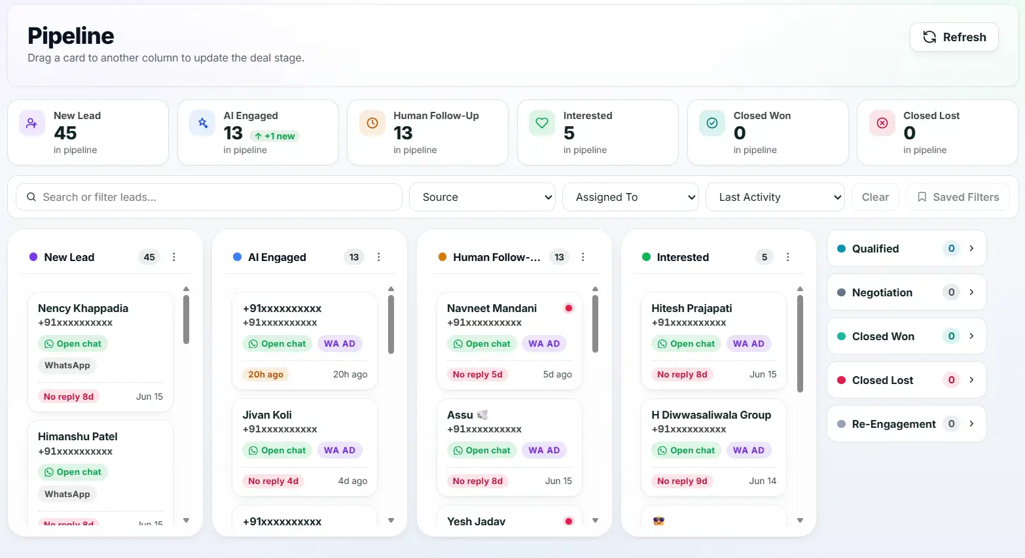Expand the Negotiation stage

(907, 292)
